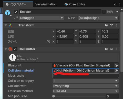Click the Inspector lock icon
The image size is (123, 99).
[x=115, y=4]
